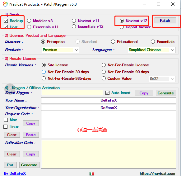This screenshot has width=181, height=176.
Task: Paste into the Request Code
Action: [31, 135]
